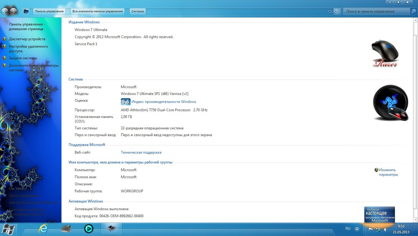Open 'Диспетчер устройств' link
The image size is (418, 236).
[27, 39]
